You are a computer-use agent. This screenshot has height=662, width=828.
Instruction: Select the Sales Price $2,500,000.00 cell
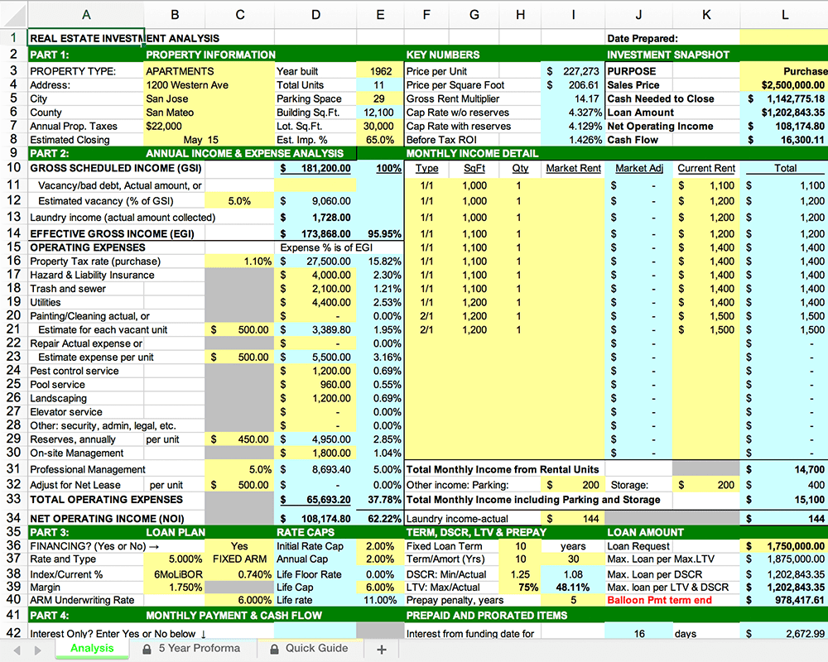tap(784, 85)
